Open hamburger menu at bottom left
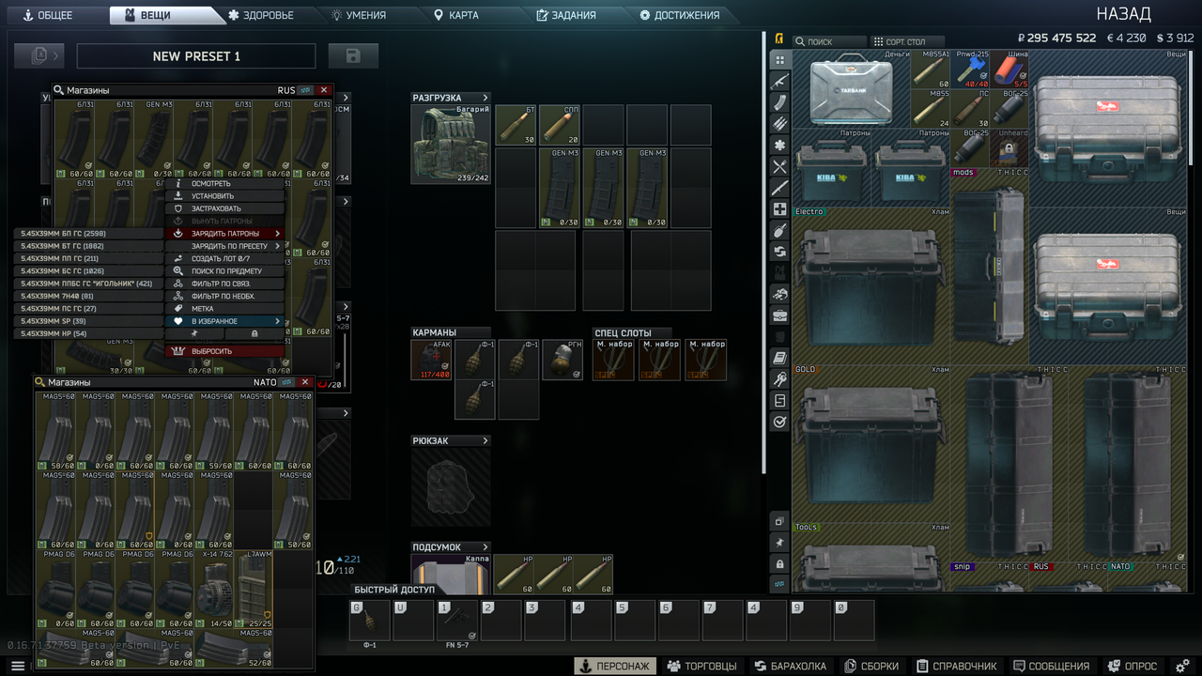1202x676 pixels. (17, 666)
